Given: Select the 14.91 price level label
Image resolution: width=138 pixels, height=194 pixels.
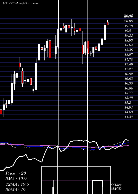Looking at the screenshot, I should [x=129, y=108].
